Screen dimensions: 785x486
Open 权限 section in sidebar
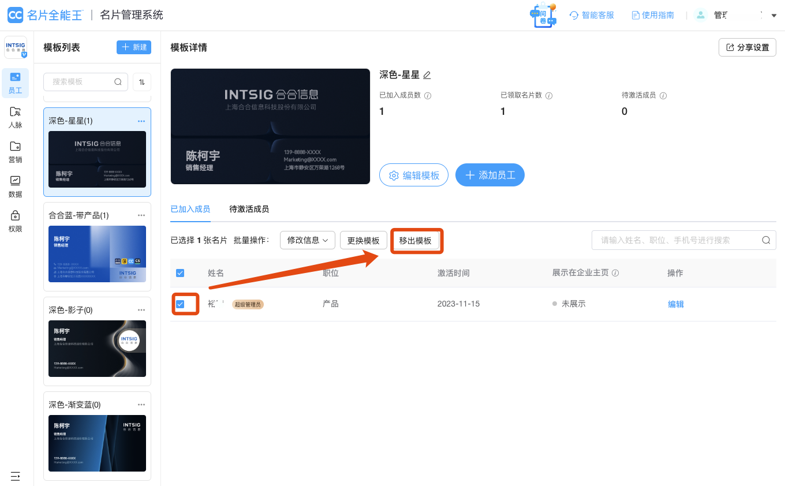coord(16,221)
